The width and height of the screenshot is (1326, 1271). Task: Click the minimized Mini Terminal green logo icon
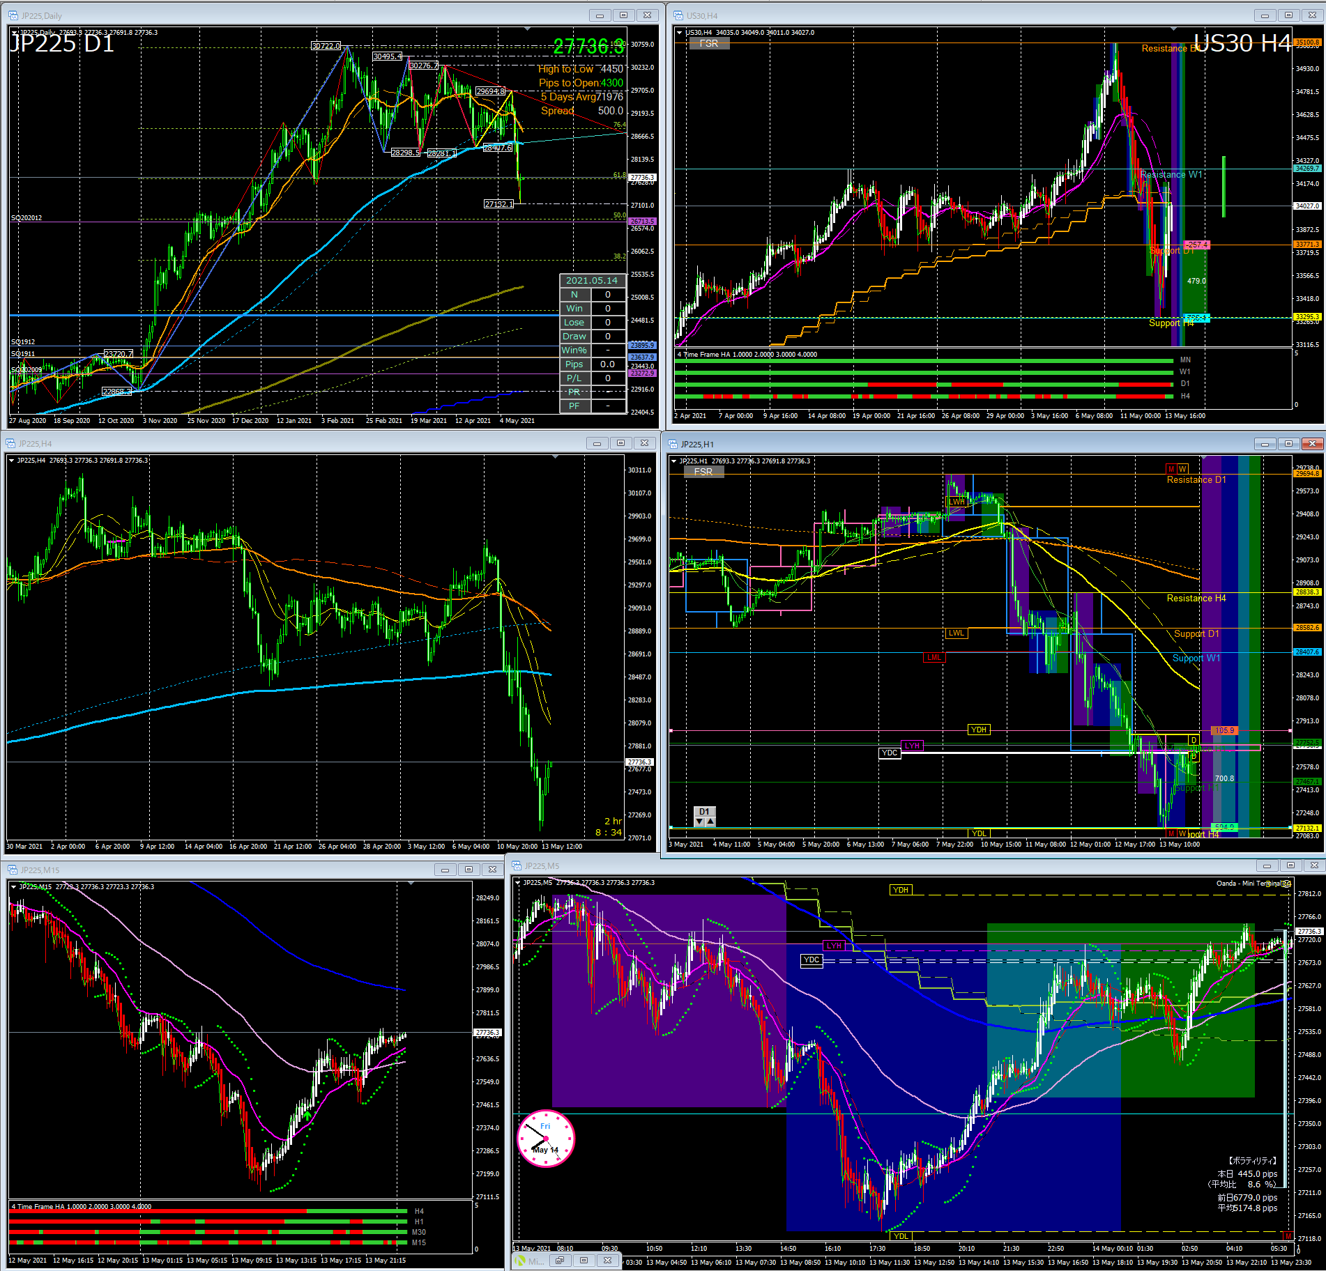520,1261
